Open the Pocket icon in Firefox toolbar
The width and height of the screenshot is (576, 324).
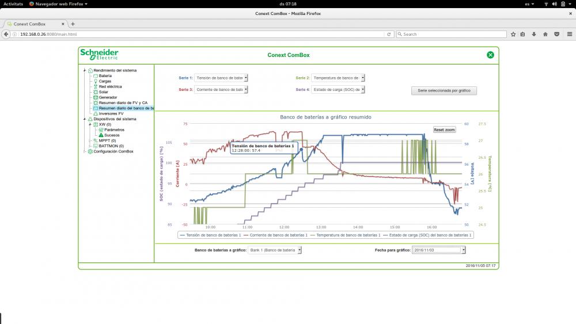[x=557, y=34]
